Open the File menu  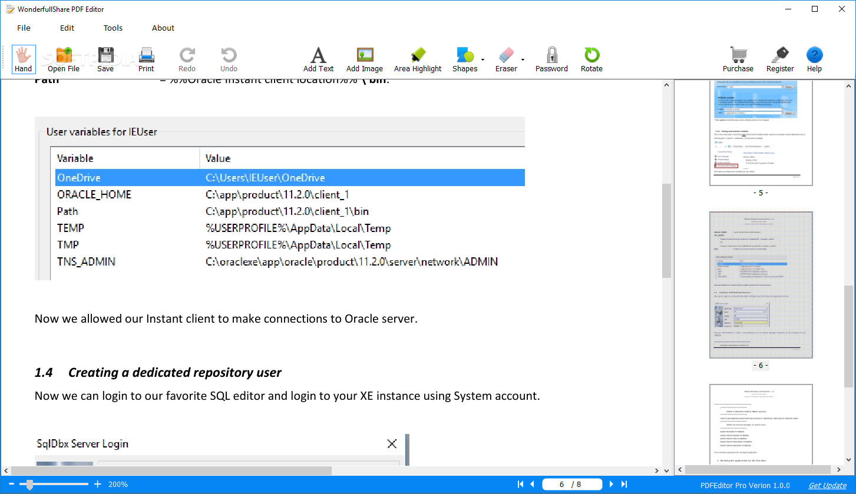24,28
